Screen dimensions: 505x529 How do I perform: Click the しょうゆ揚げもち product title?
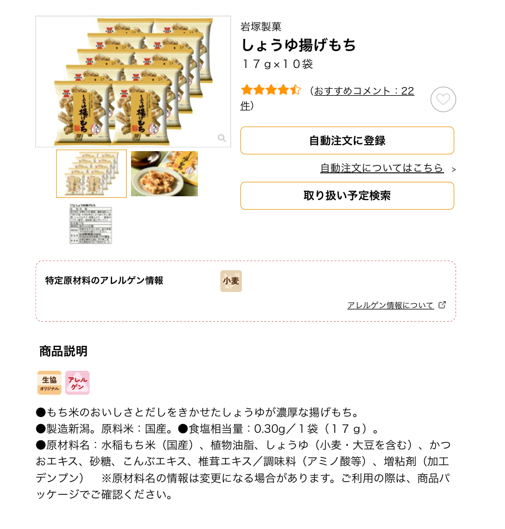click(x=298, y=45)
